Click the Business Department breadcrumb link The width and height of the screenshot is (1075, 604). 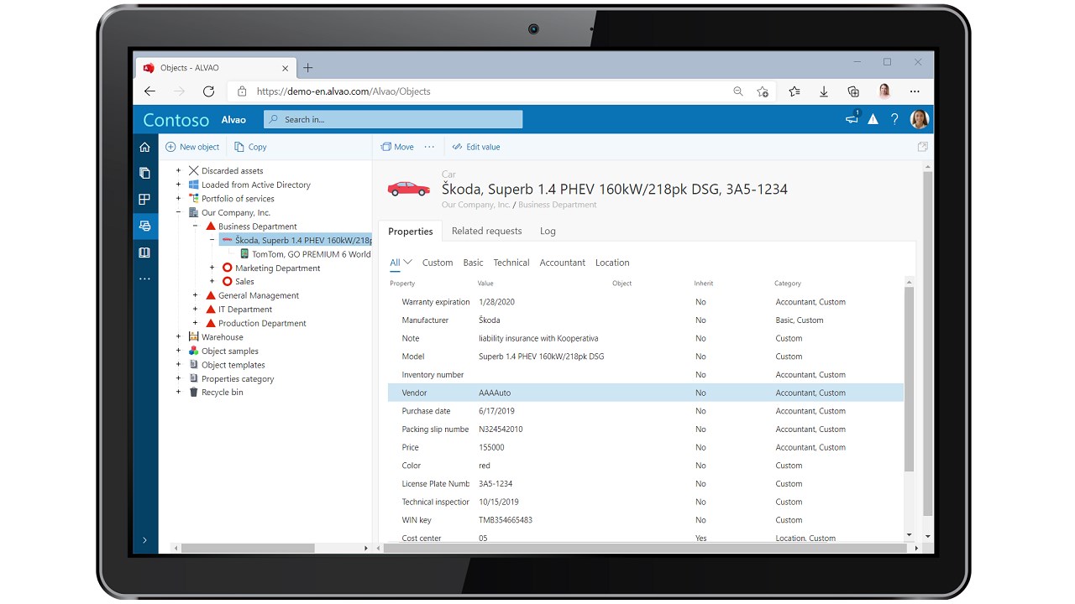[x=558, y=205]
